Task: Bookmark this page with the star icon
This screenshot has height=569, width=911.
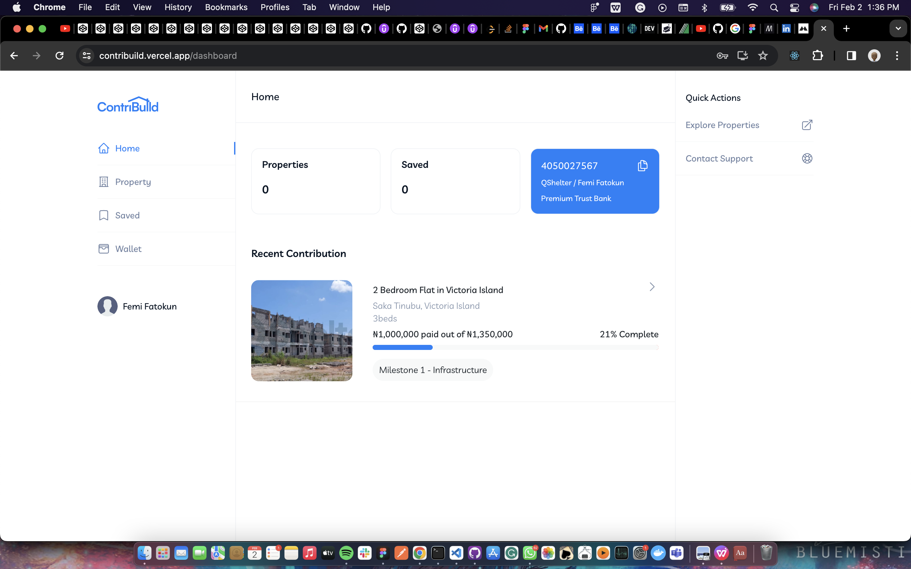Action: [x=763, y=56]
